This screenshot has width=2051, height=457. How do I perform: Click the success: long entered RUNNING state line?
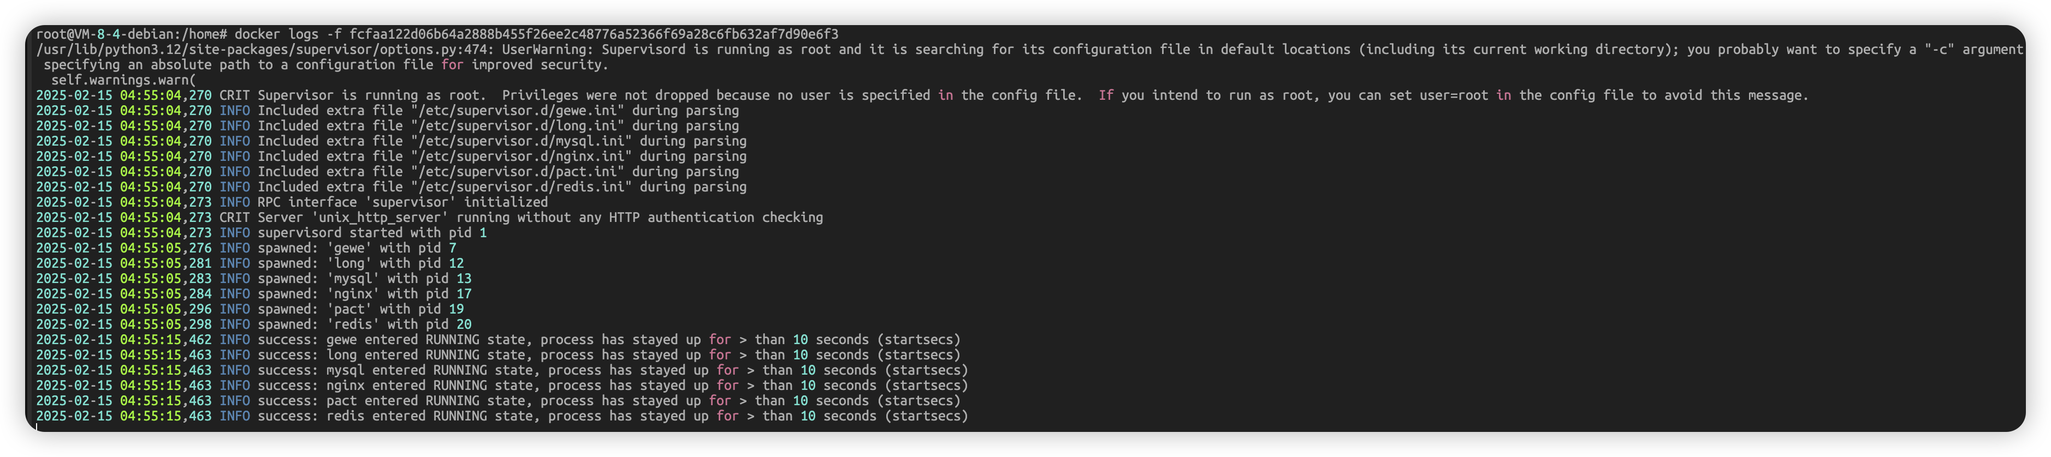609,355
